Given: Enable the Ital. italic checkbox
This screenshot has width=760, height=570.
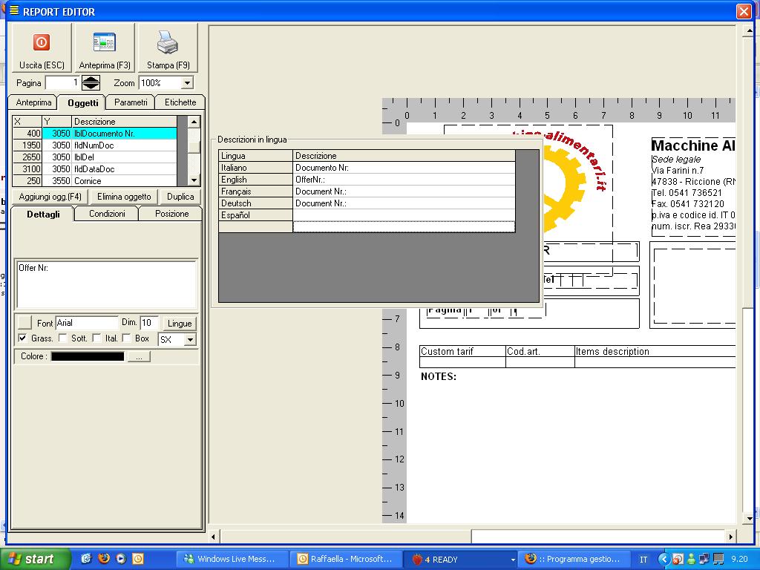Looking at the screenshot, I should point(97,338).
